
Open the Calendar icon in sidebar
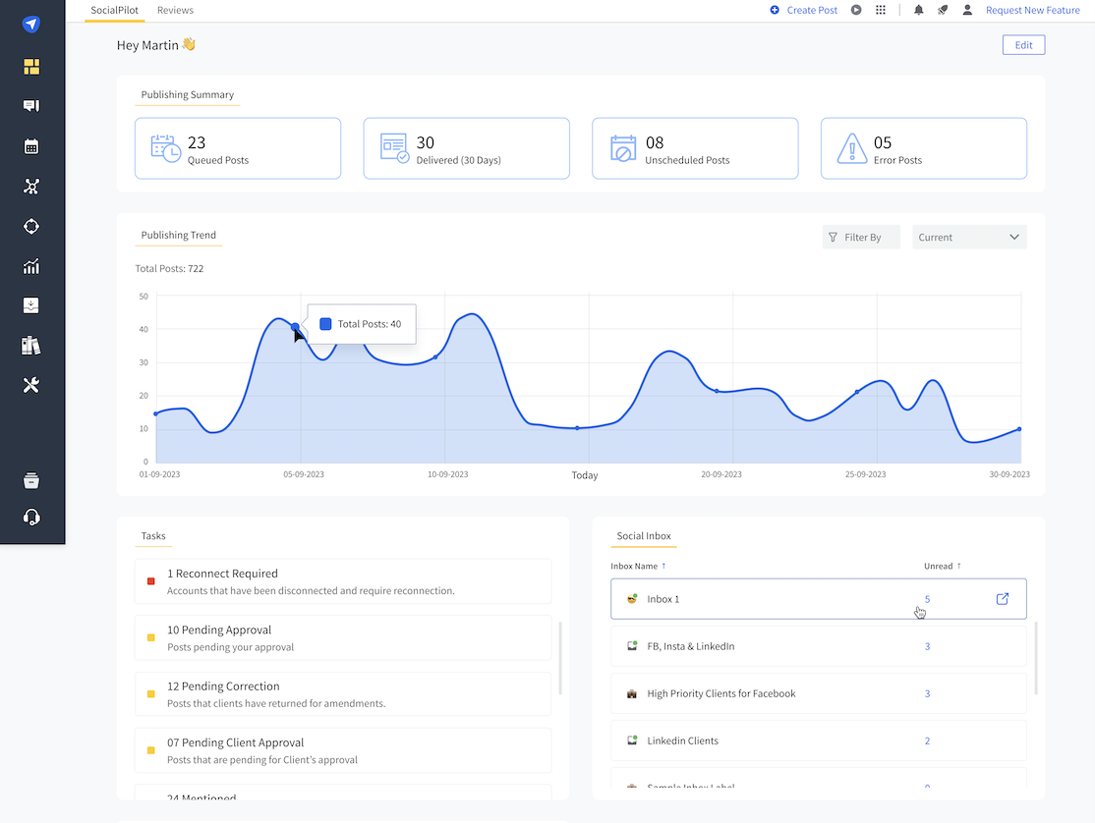pyautogui.click(x=31, y=146)
